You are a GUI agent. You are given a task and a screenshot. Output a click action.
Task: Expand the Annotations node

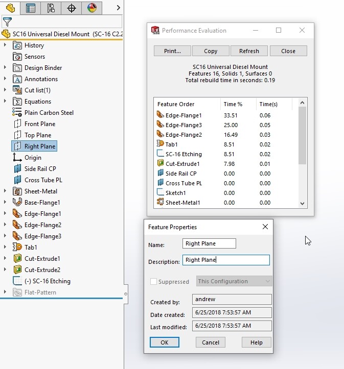(x=5, y=79)
